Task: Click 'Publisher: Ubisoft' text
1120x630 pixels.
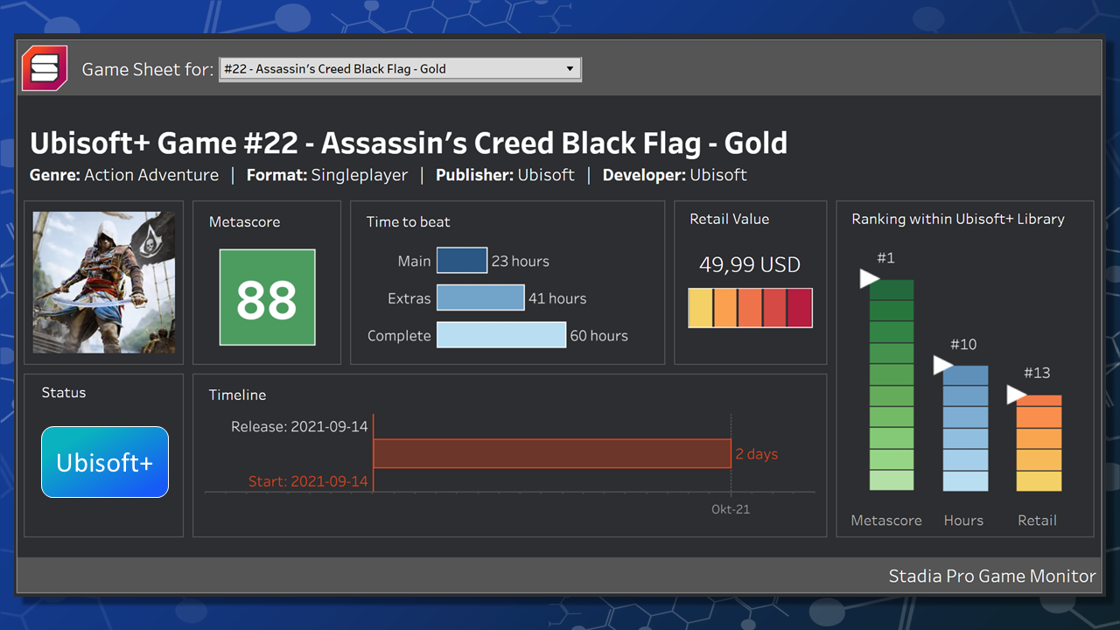Action: click(505, 175)
